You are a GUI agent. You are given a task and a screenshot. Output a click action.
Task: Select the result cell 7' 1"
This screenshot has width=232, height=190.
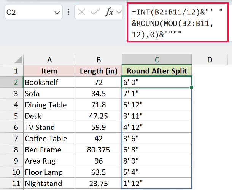[x=157, y=93]
